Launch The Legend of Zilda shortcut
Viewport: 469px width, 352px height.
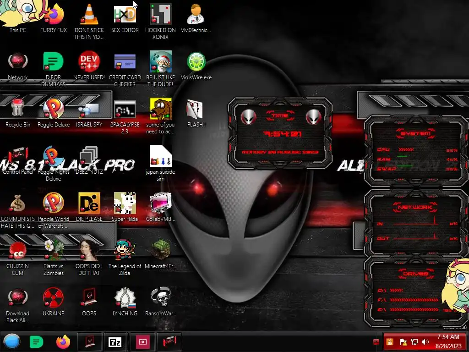125,258
